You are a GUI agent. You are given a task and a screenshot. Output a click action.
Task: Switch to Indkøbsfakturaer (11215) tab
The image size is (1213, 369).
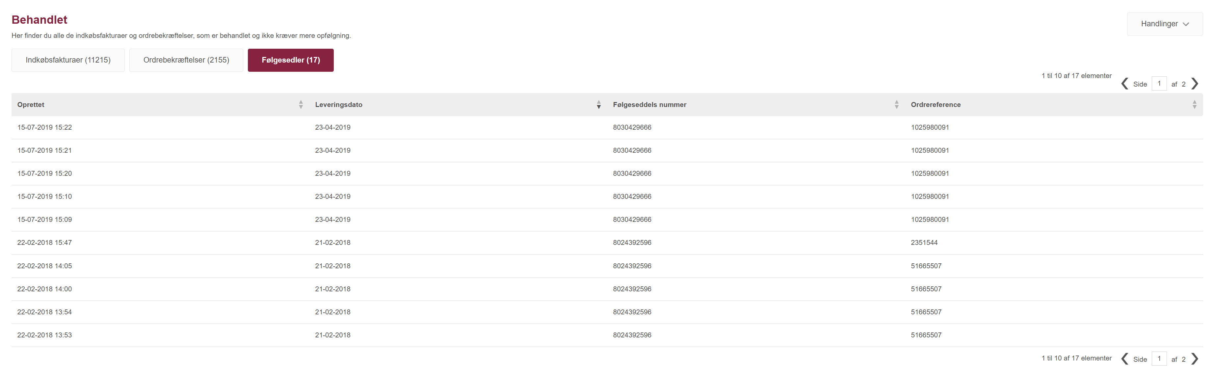[68, 60]
